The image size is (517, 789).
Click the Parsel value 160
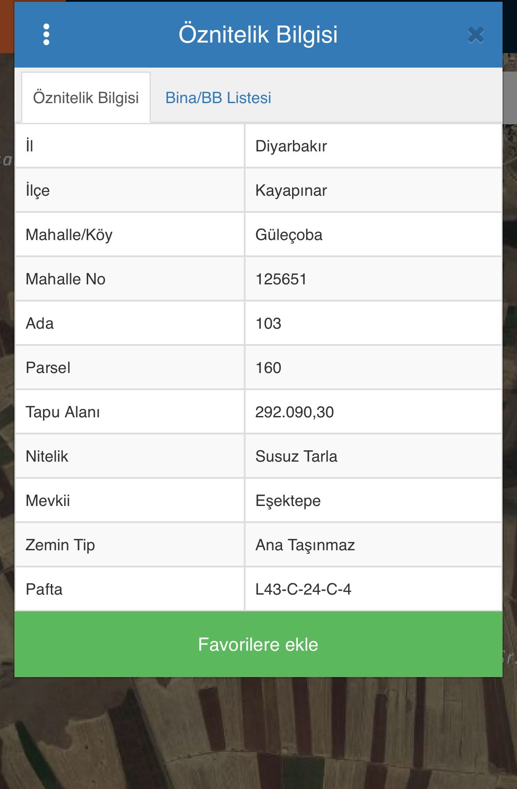tap(373, 368)
